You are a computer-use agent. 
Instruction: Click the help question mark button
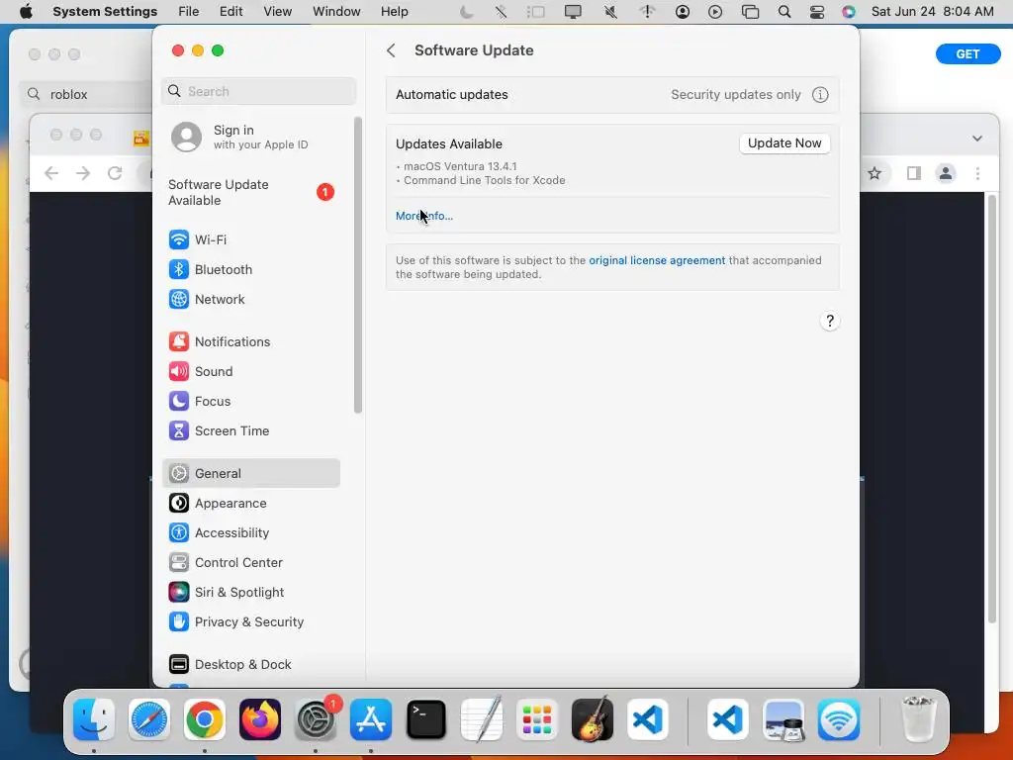(x=830, y=322)
